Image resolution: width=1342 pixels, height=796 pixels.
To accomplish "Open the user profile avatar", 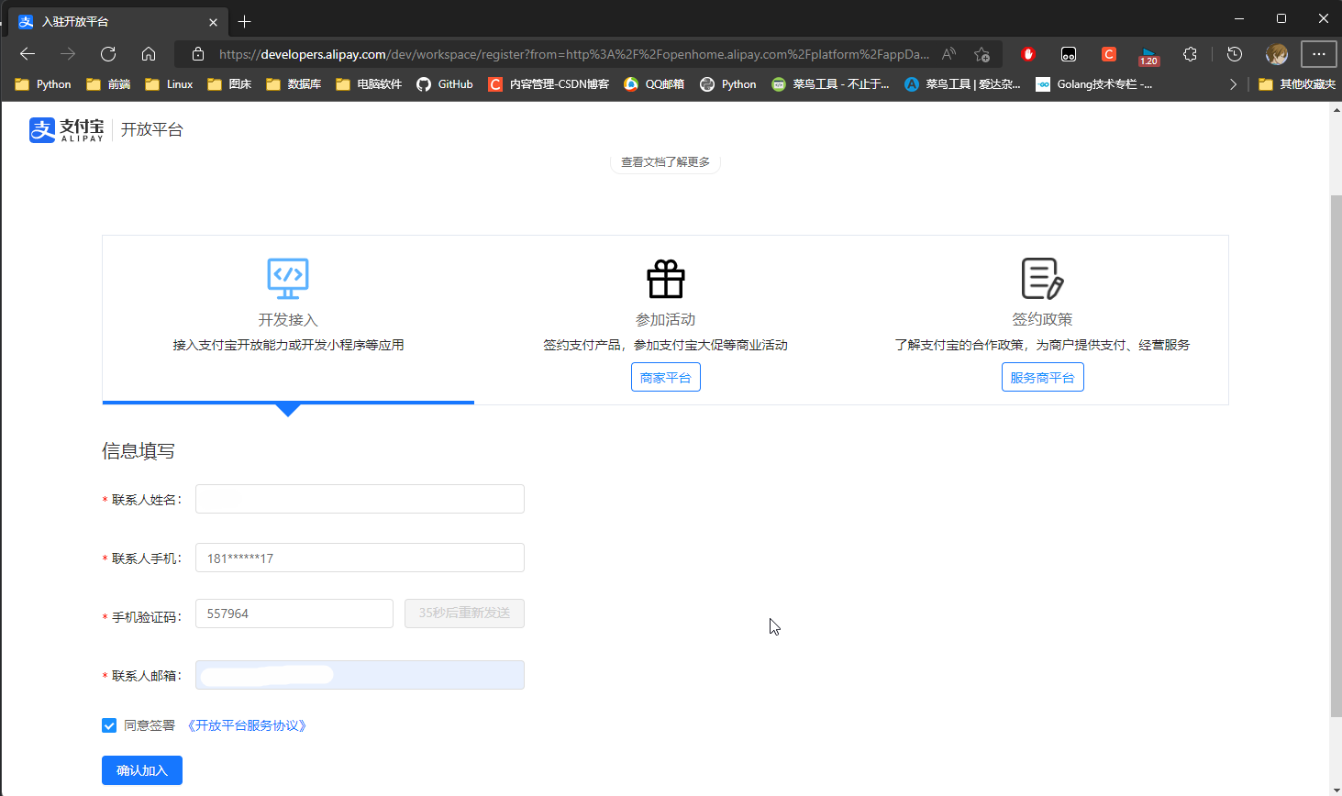I will 1277,54.
